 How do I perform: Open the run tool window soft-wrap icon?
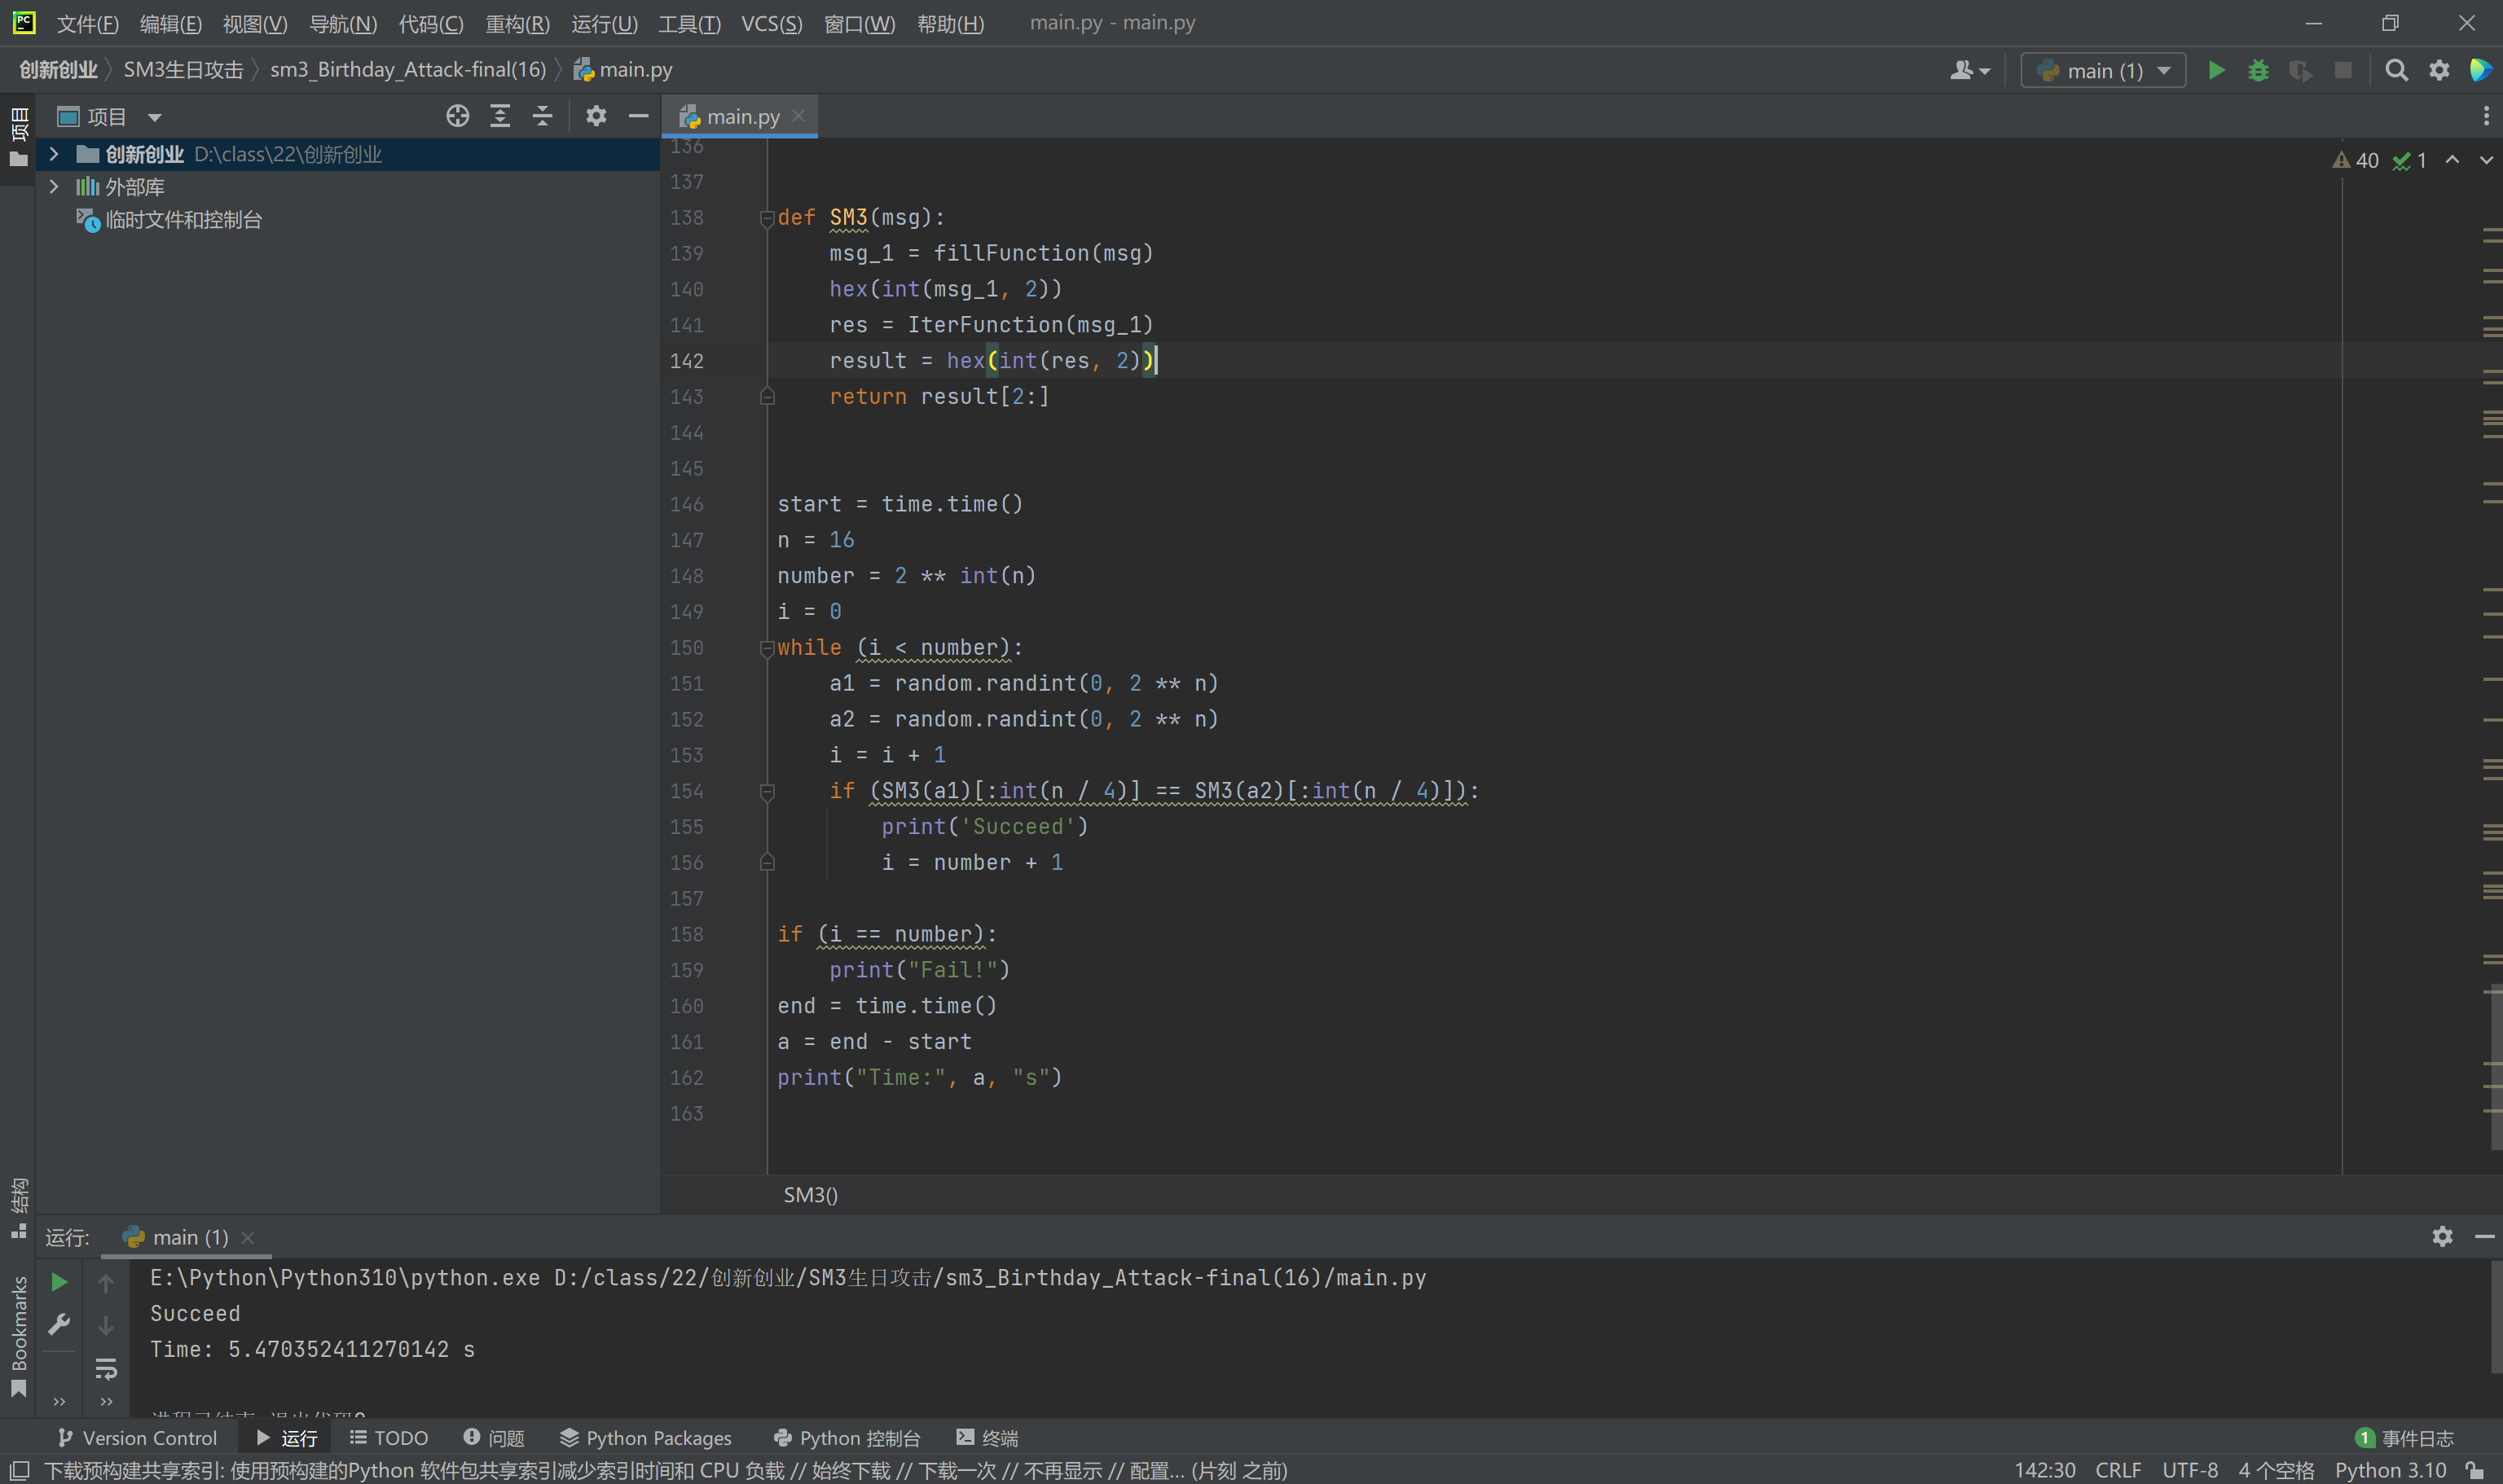tap(106, 1371)
